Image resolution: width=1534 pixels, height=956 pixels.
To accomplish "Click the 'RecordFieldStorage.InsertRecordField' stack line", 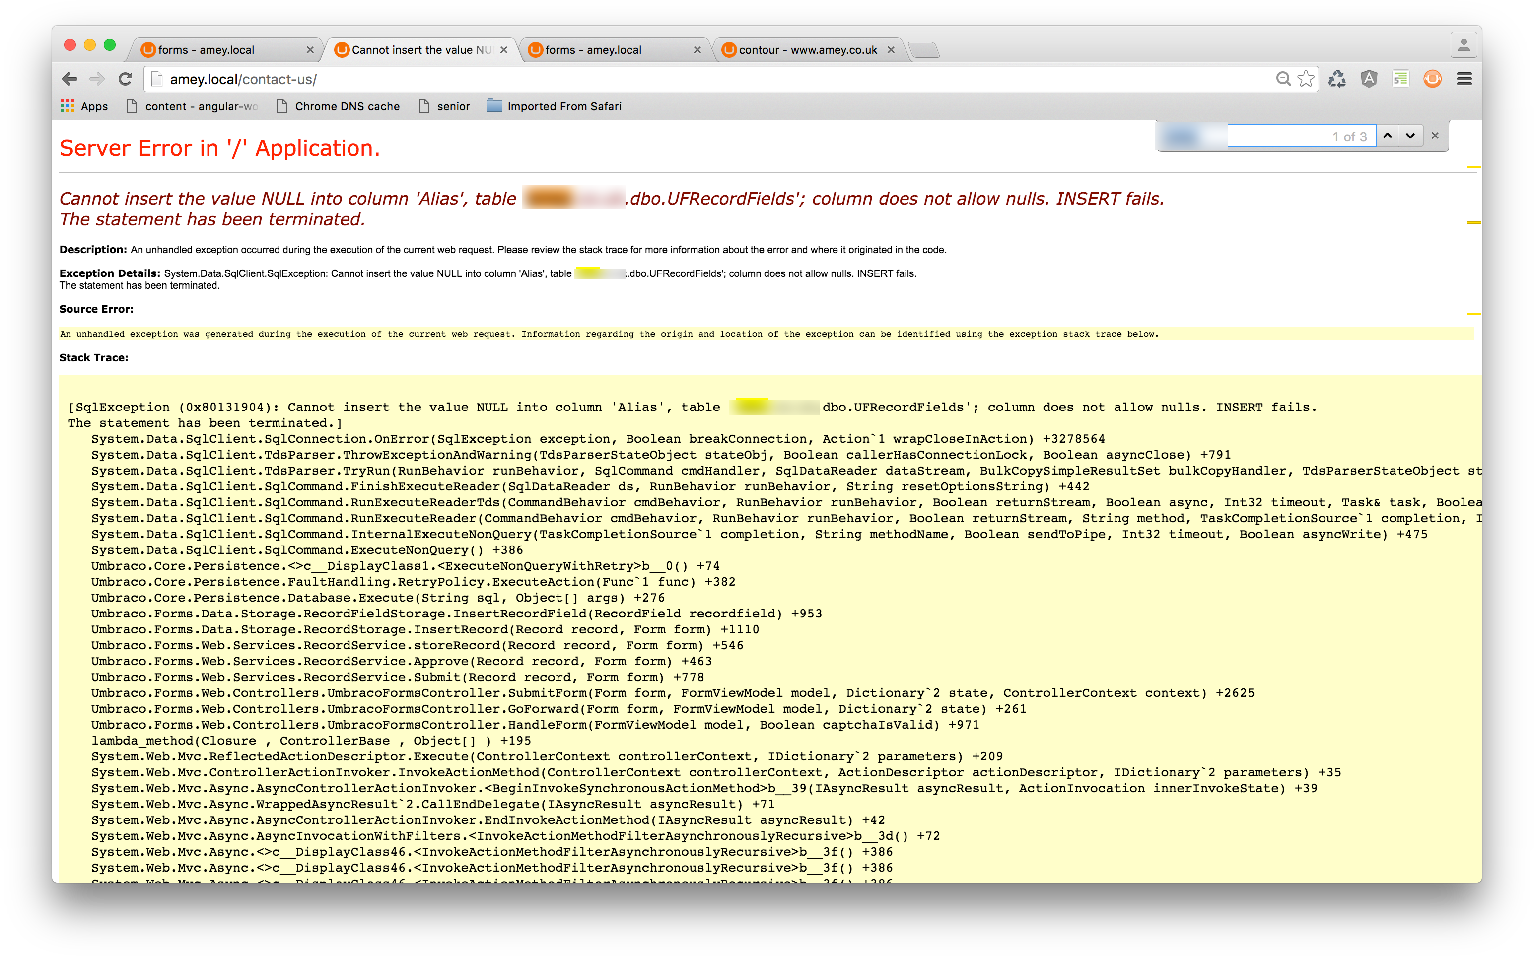I will coord(457,614).
